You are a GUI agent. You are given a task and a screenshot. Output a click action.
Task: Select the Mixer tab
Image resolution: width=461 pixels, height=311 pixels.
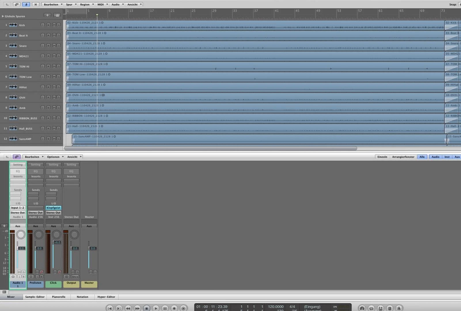[x=11, y=297]
